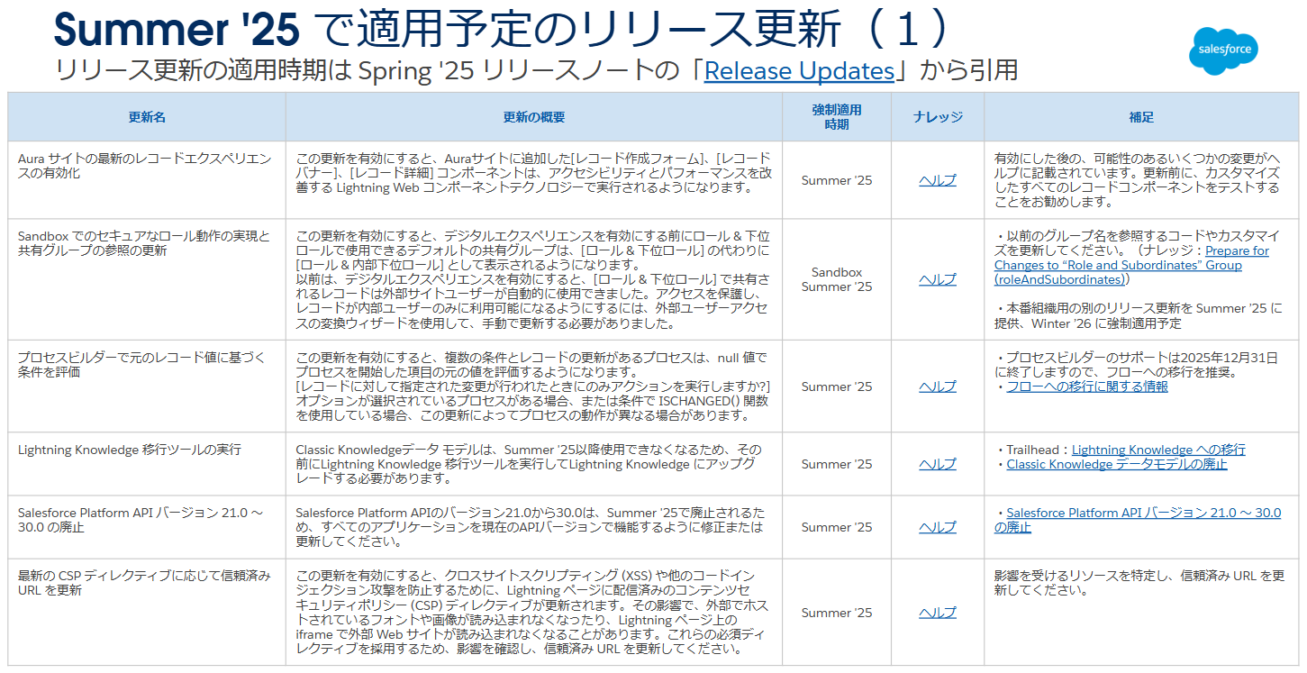Click overview text starting この更新を有効にすると、Auraサイトに追加した
Screen dimensions: 1307x673
coord(534,173)
